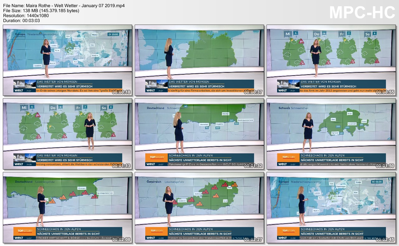Select the Duration 00:03:03 line

click(x=22, y=21)
